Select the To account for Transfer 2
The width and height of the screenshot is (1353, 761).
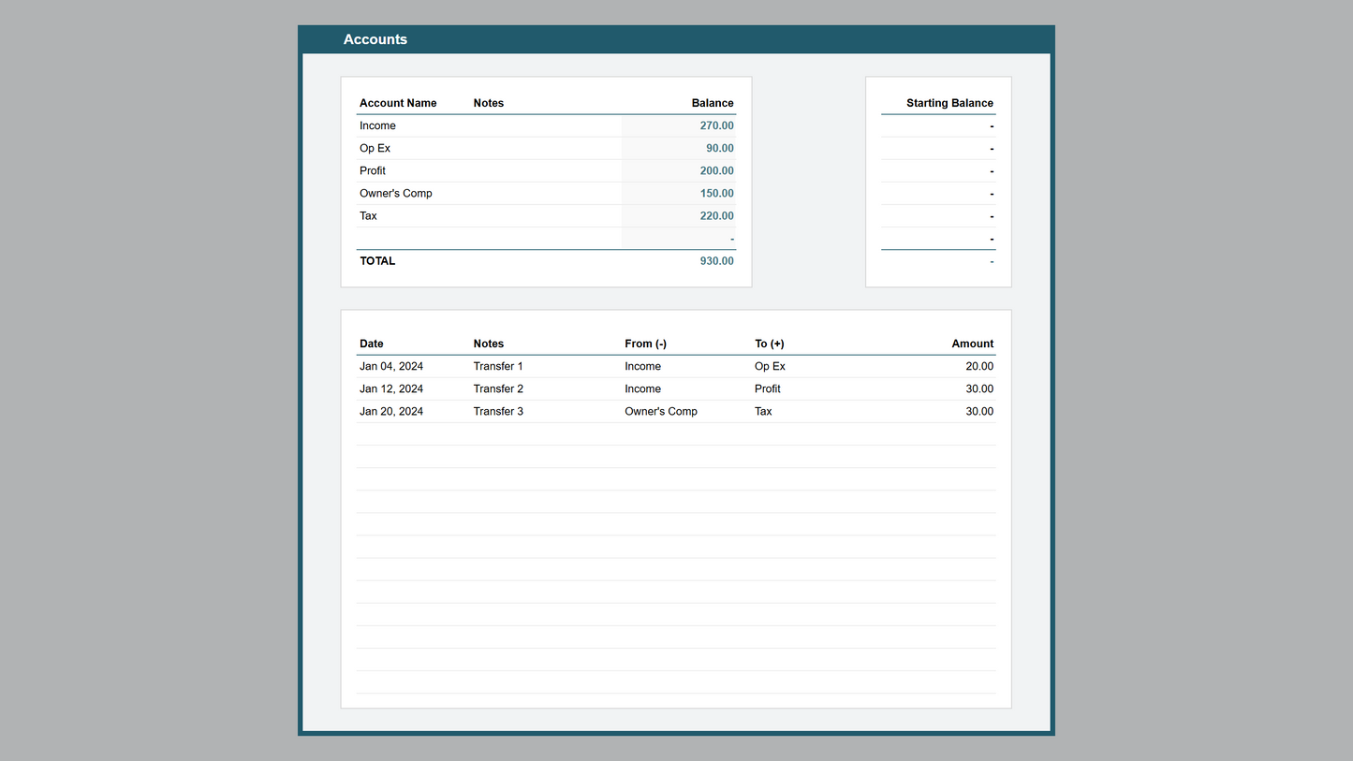(x=767, y=388)
